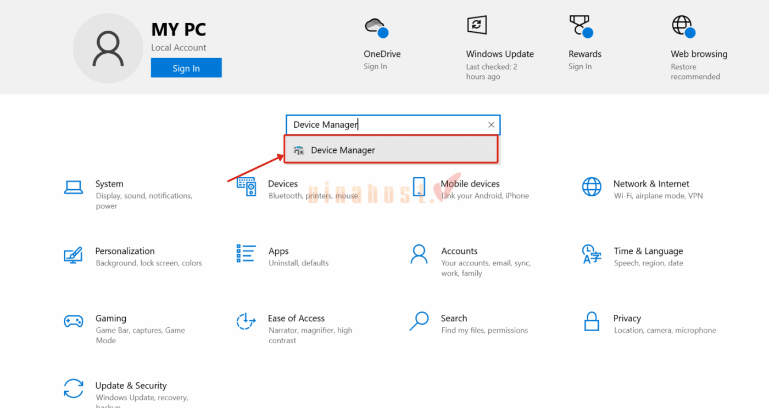769x408 pixels.
Task: Open the Time & Language icon
Action: [x=592, y=254]
